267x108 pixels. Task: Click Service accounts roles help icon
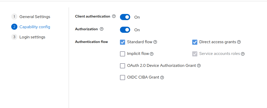(243, 54)
